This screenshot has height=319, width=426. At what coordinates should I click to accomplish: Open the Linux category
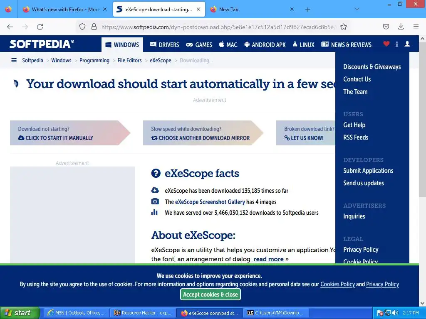click(x=303, y=44)
